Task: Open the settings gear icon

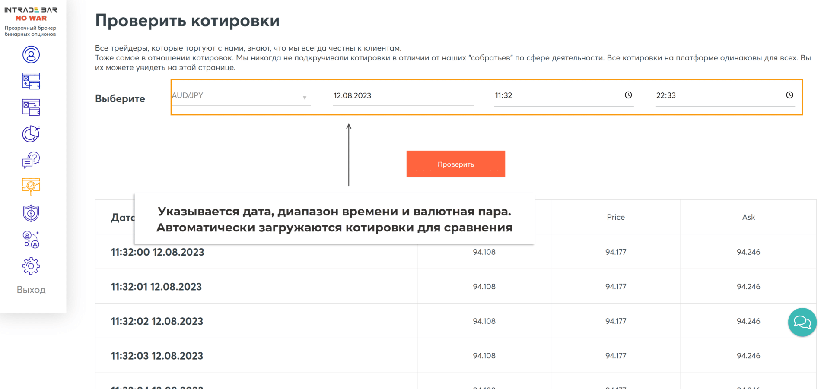Action: [31, 266]
